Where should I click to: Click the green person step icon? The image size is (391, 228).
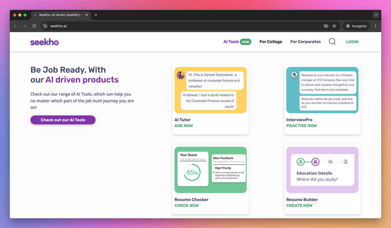pyautogui.click(x=301, y=162)
